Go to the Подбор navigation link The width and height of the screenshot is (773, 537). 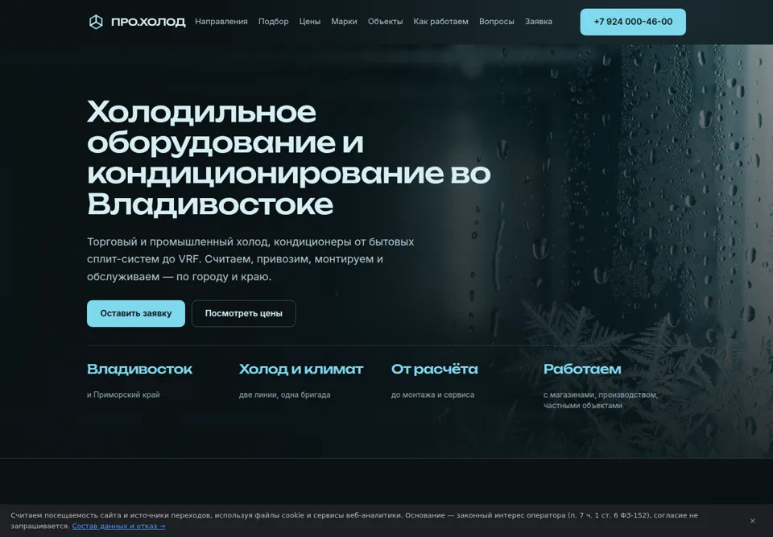point(274,22)
